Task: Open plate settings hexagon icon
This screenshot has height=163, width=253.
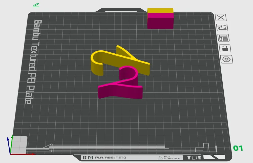Action: [226, 59]
